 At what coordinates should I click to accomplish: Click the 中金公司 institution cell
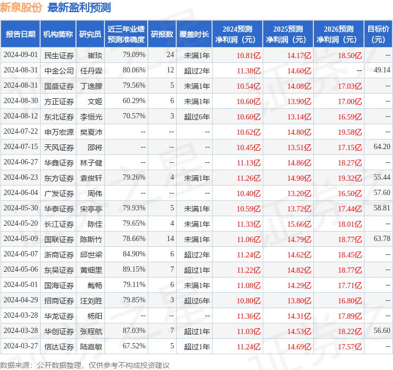59,71
